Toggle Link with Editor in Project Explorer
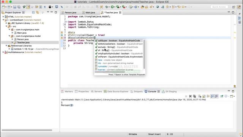 [x=38, y=13]
